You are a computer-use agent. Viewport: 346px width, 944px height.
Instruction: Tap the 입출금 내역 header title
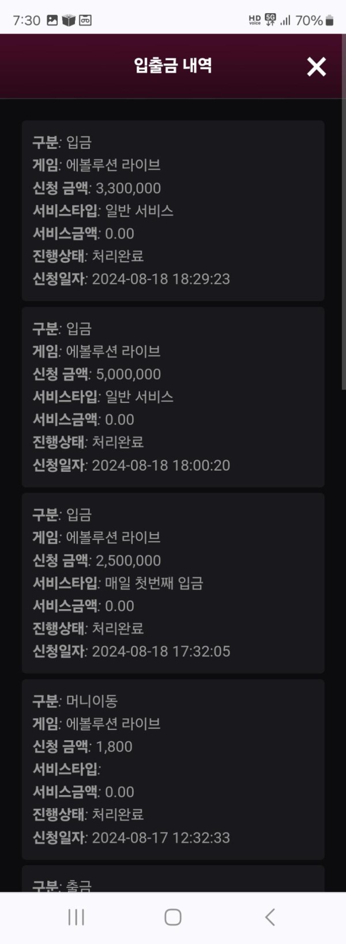(x=173, y=65)
